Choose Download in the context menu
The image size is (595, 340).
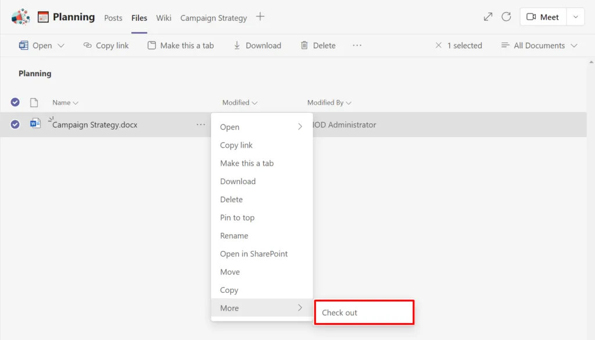click(262, 181)
